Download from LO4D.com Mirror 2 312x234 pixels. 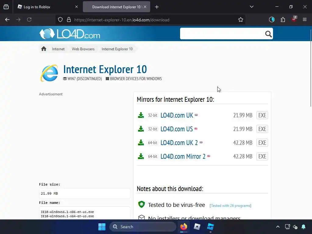tap(183, 157)
